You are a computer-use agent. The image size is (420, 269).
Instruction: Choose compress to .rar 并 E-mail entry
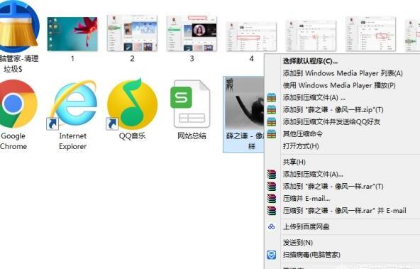click(345, 211)
